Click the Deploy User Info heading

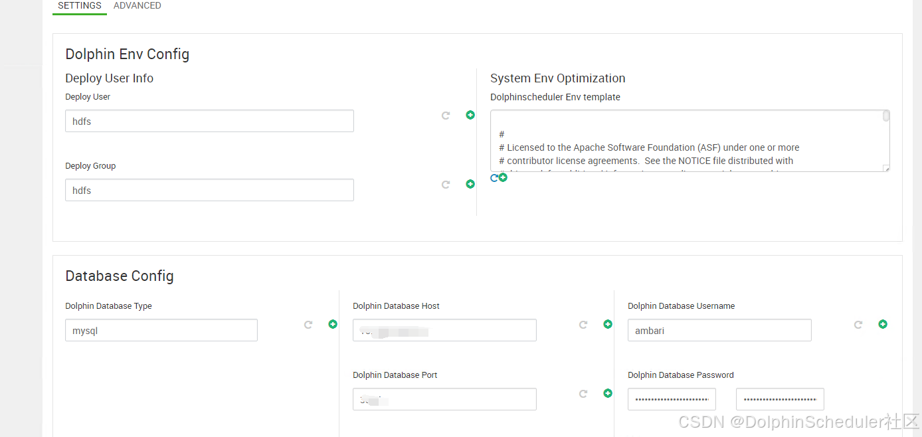pyautogui.click(x=109, y=78)
